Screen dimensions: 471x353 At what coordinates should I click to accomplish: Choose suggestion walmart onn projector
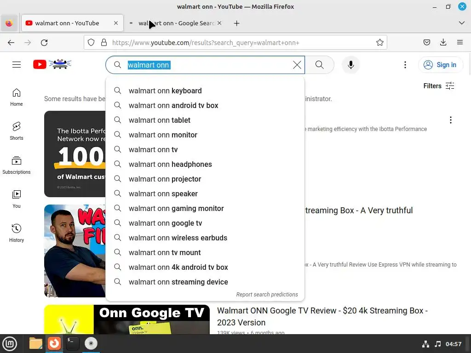(x=205, y=179)
